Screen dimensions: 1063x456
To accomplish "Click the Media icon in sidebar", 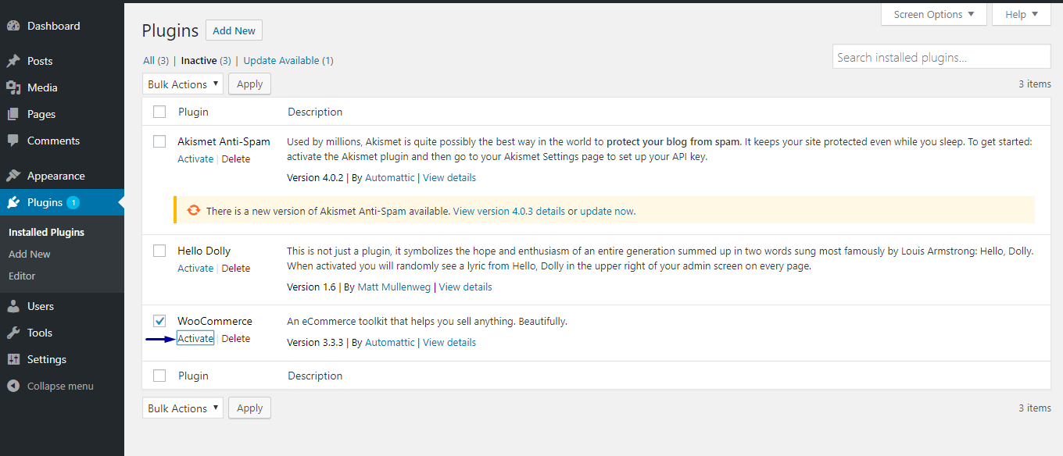I will [x=13, y=87].
